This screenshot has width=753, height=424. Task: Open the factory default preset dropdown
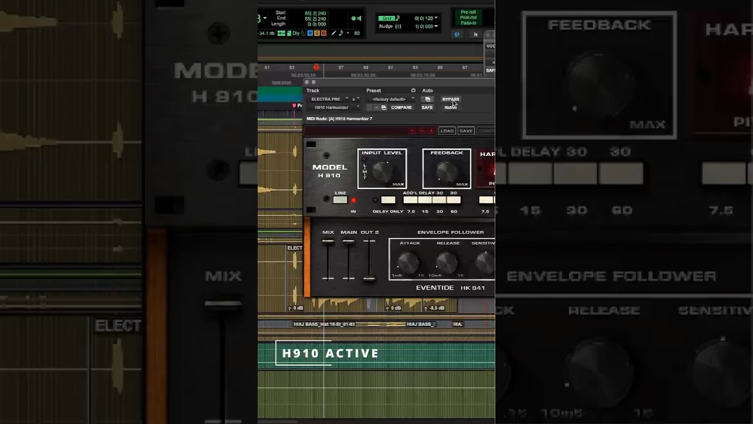pyautogui.click(x=390, y=99)
